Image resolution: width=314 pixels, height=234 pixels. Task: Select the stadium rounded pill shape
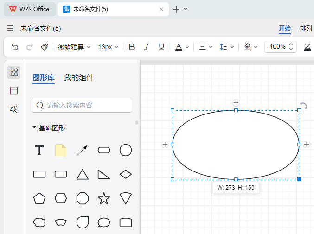[x=104, y=150]
